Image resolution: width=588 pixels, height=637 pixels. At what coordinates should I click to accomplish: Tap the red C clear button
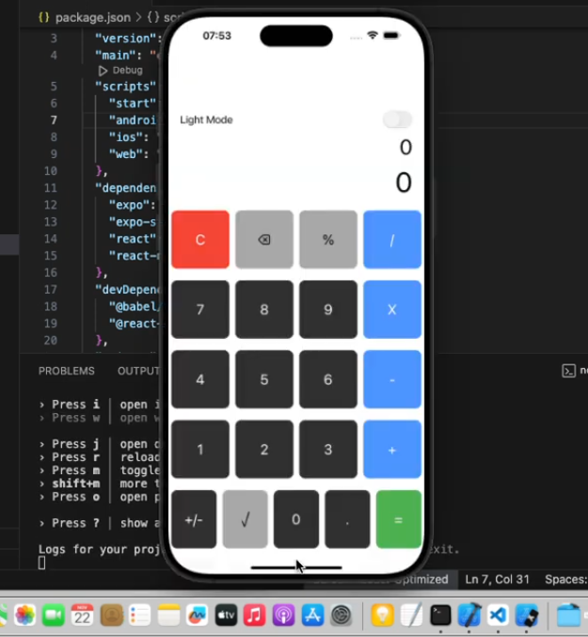pyautogui.click(x=200, y=239)
